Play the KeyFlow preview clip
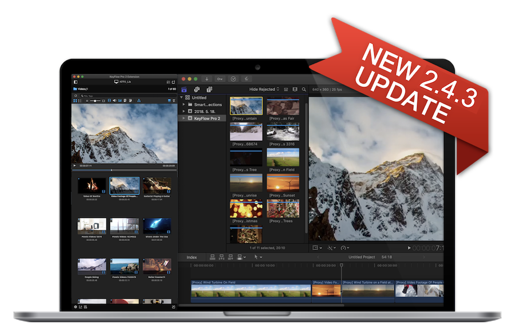The image size is (515, 325). 75,166
